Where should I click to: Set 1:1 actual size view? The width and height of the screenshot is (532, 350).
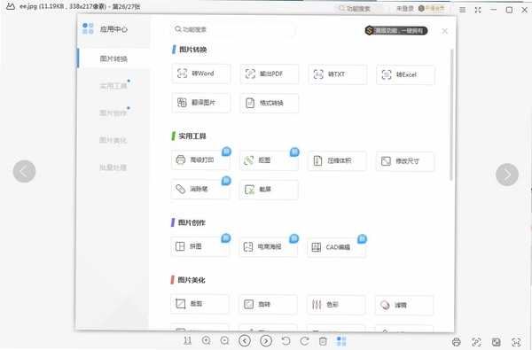click(188, 340)
